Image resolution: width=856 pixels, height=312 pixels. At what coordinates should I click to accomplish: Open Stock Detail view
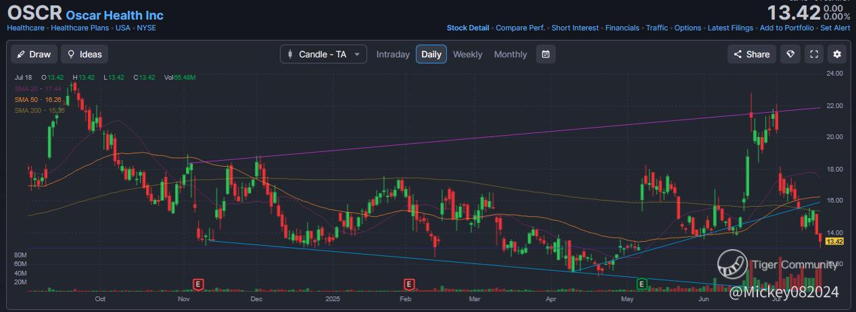(x=468, y=28)
